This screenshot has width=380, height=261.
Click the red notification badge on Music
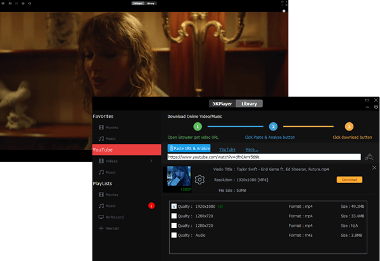coord(151,206)
